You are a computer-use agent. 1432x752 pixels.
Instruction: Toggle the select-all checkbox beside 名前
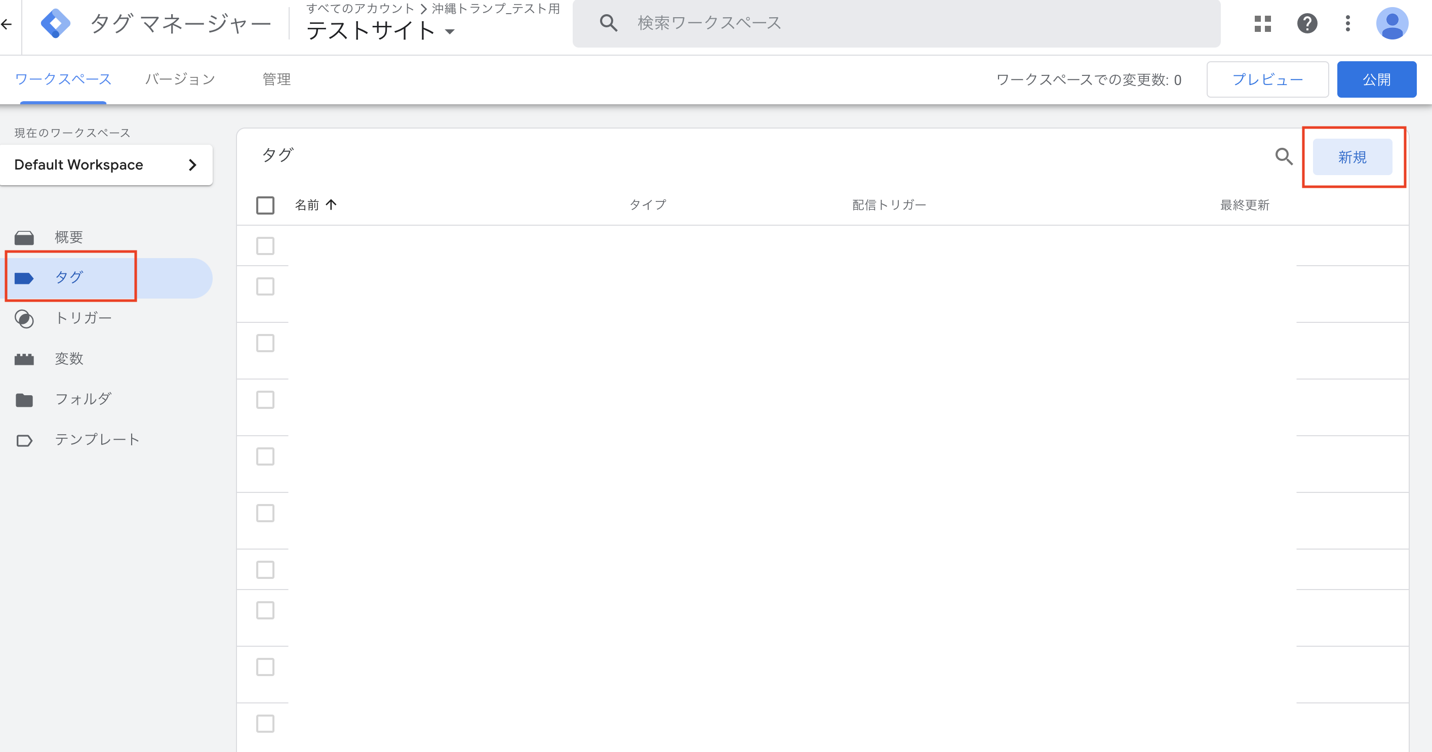click(265, 205)
